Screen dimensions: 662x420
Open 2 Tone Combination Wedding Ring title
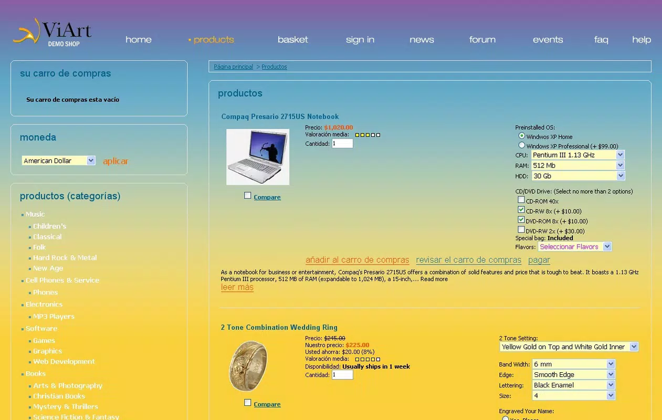pyautogui.click(x=279, y=327)
